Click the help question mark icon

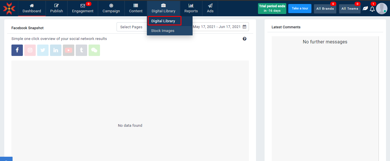coord(245,39)
